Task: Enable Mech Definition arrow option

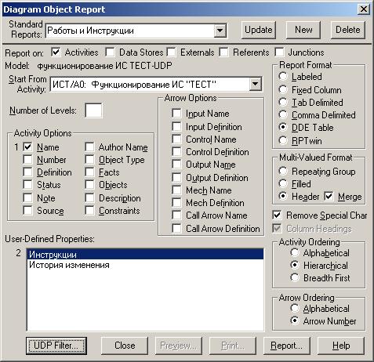Action: pos(176,202)
